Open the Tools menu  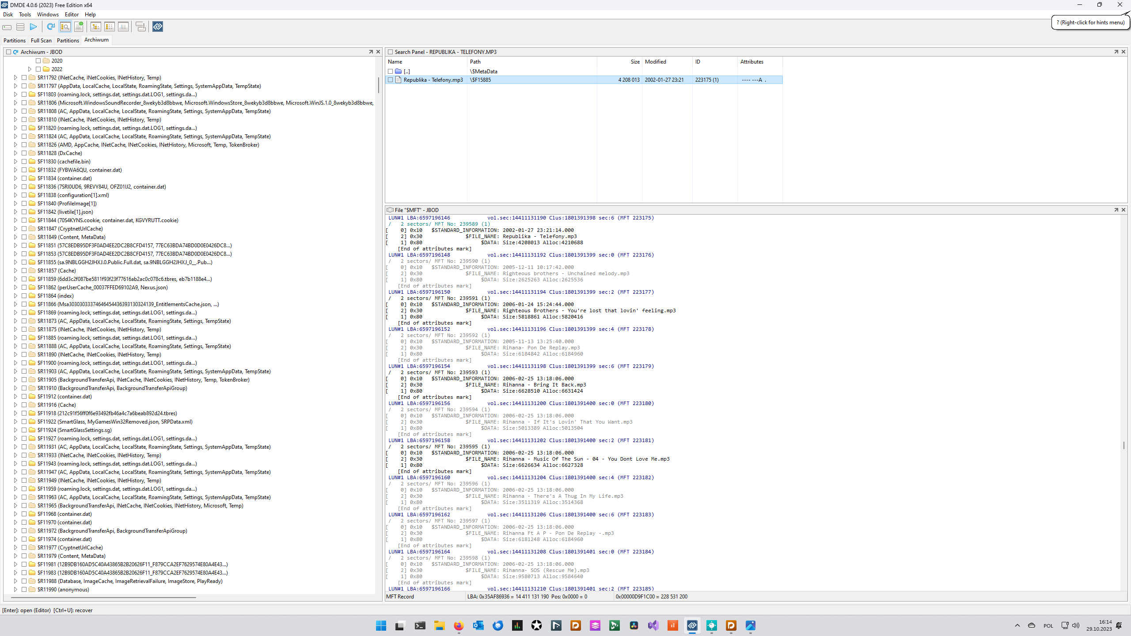pos(25,15)
